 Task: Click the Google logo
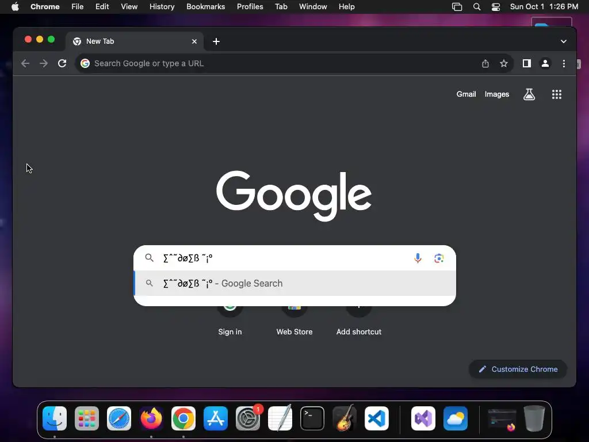pyautogui.click(x=294, y=196)
